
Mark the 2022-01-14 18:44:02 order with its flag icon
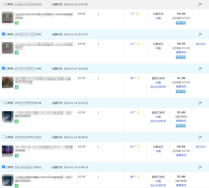tap(200, 137)
